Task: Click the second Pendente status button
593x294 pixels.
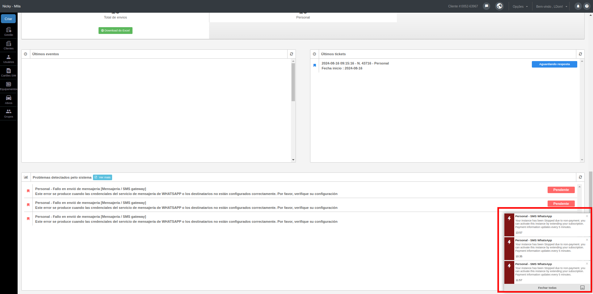Action: point(561,204)
